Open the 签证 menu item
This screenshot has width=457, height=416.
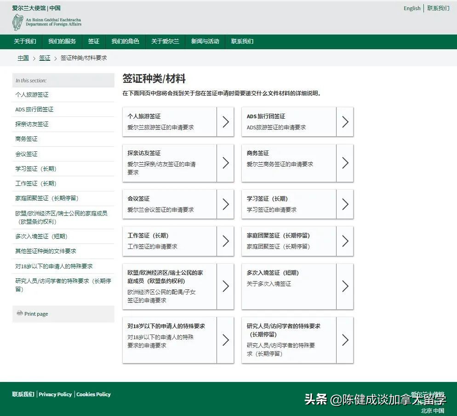pos(94,41)
